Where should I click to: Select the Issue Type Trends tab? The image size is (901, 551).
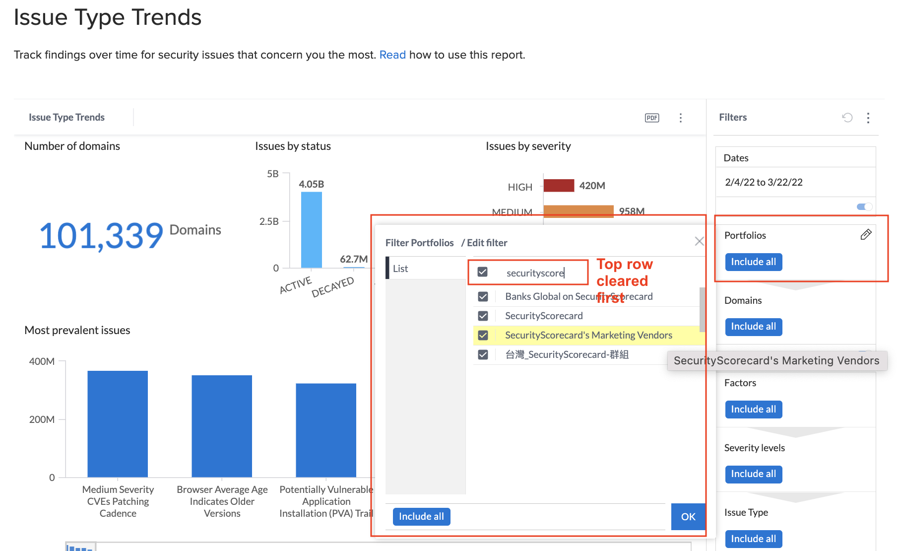pos(66,117)
